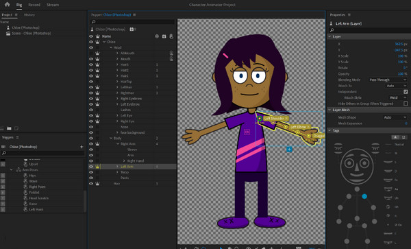Expand the Torso group
411x249 pixels.
tap(117, 172)
